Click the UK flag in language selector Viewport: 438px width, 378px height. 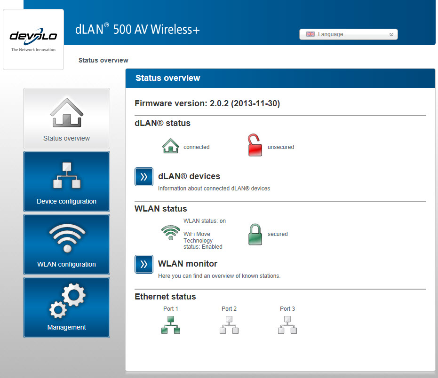311,34
